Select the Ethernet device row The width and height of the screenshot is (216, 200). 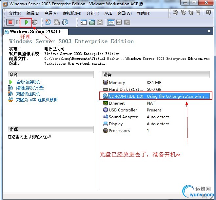[156, 103]
